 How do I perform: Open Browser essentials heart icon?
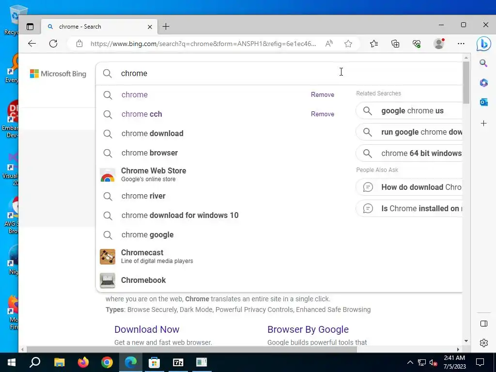[x=417, y=44]
